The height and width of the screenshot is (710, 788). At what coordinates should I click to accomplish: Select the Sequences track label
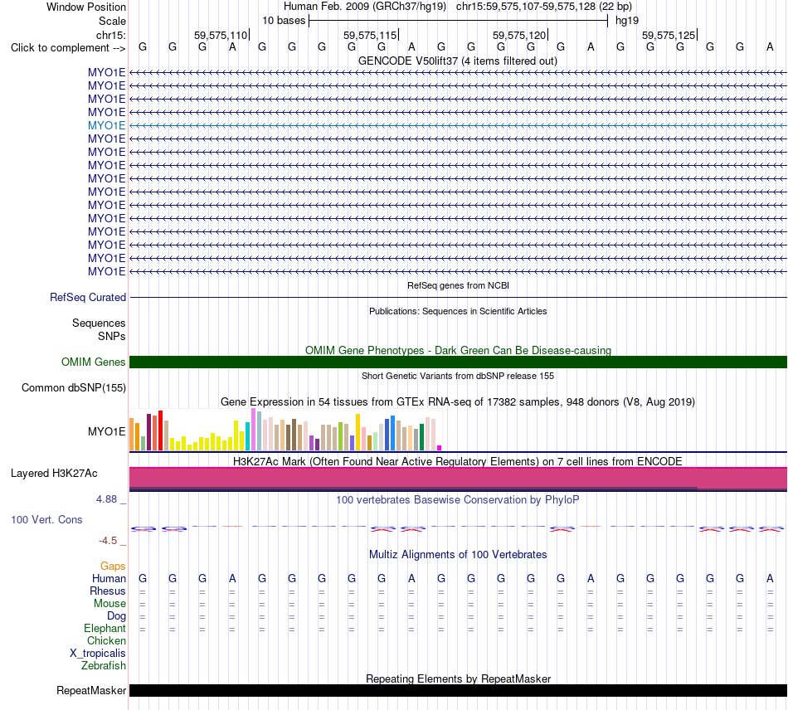99,323
